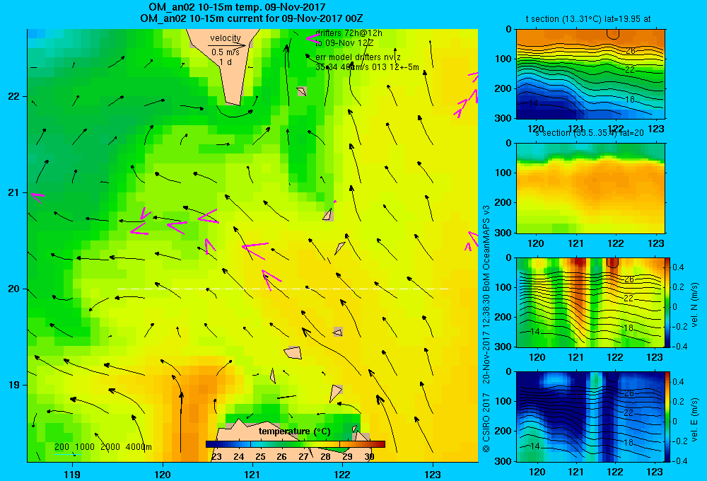Click the 30 tick label on temperature colorbar
Screen dimensions: 707x481
tap(369, 457)
